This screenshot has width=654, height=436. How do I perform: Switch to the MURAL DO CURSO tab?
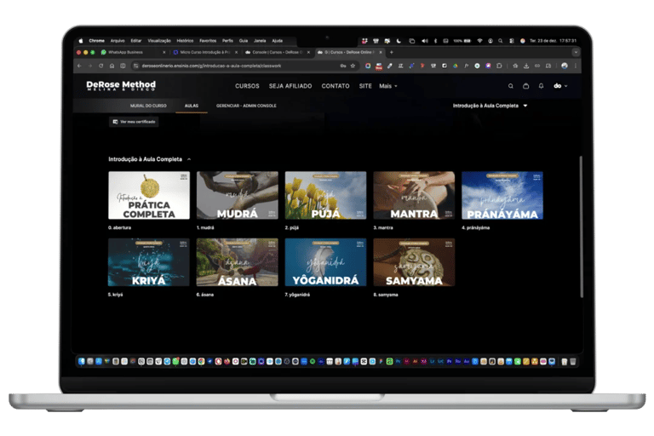pos(148,106)
